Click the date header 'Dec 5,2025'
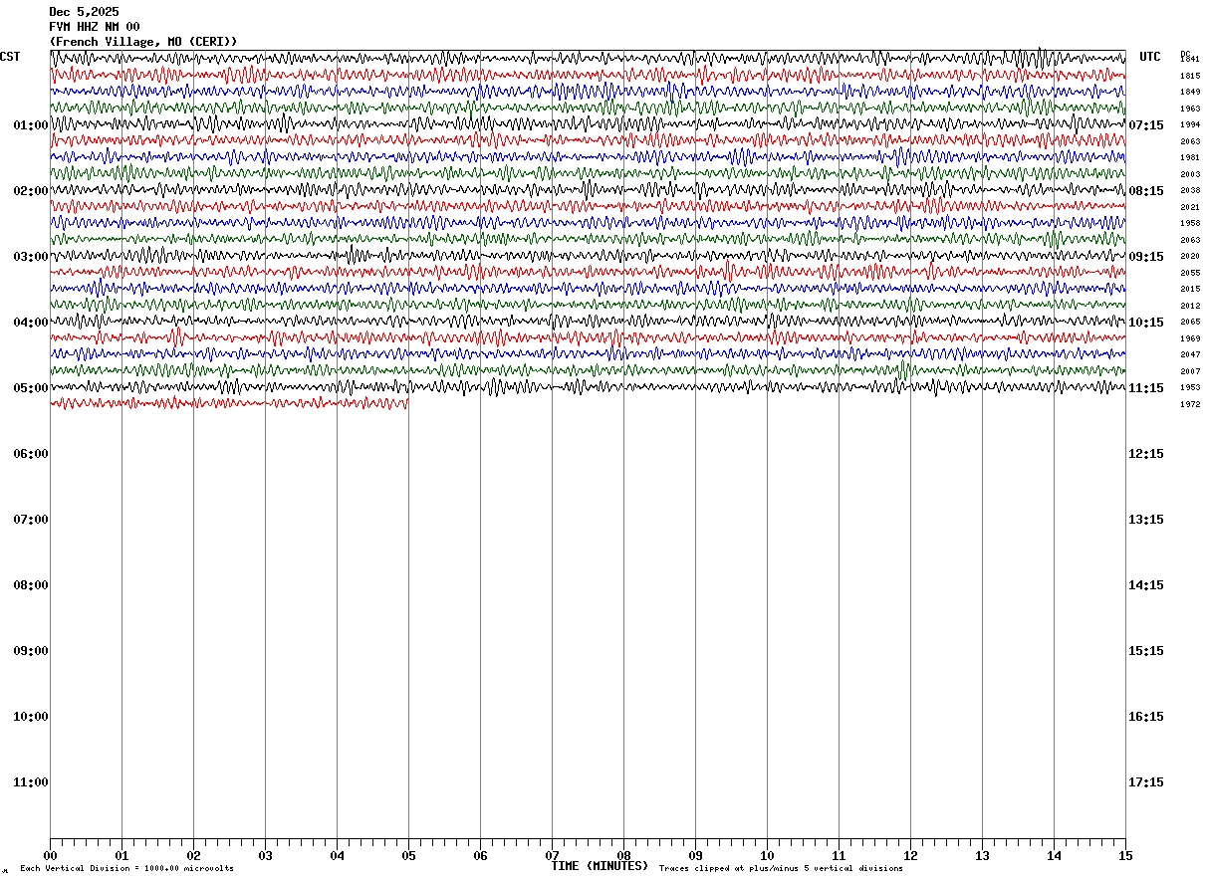1205x882 pixels. (84, 12)
